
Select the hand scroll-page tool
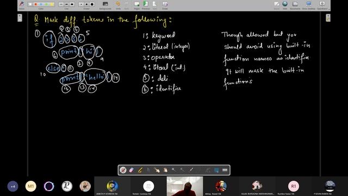point(165,170)
